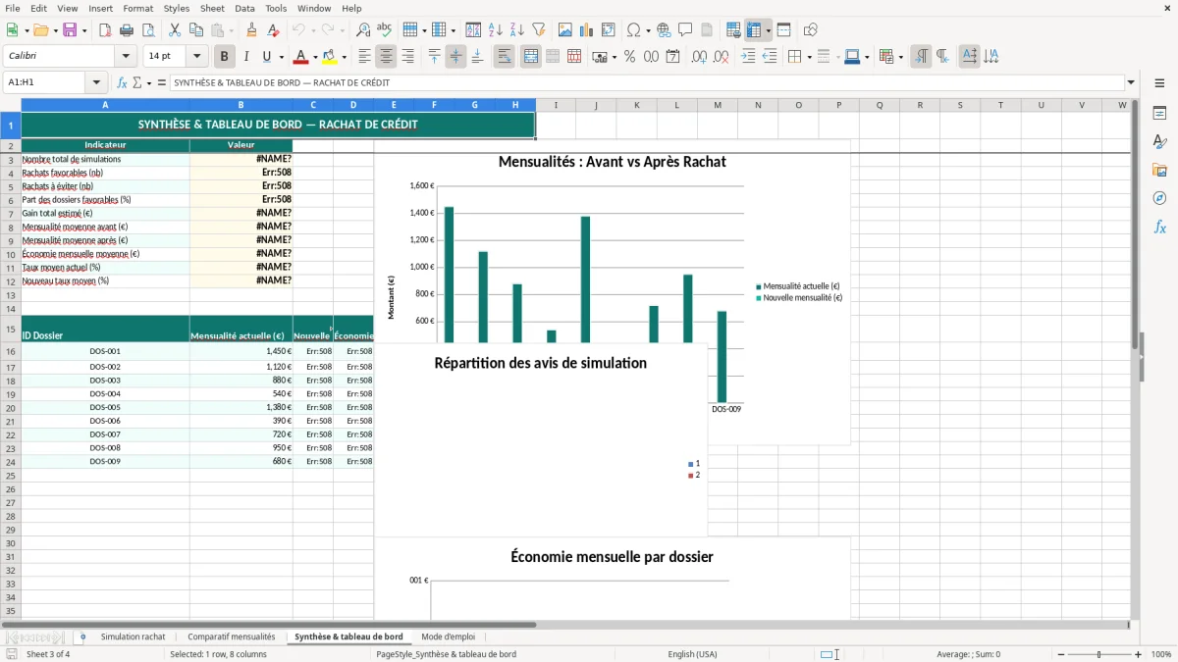Apply the AutoFilter
Screen dimensions: 1178x662
tap(539, 30)
